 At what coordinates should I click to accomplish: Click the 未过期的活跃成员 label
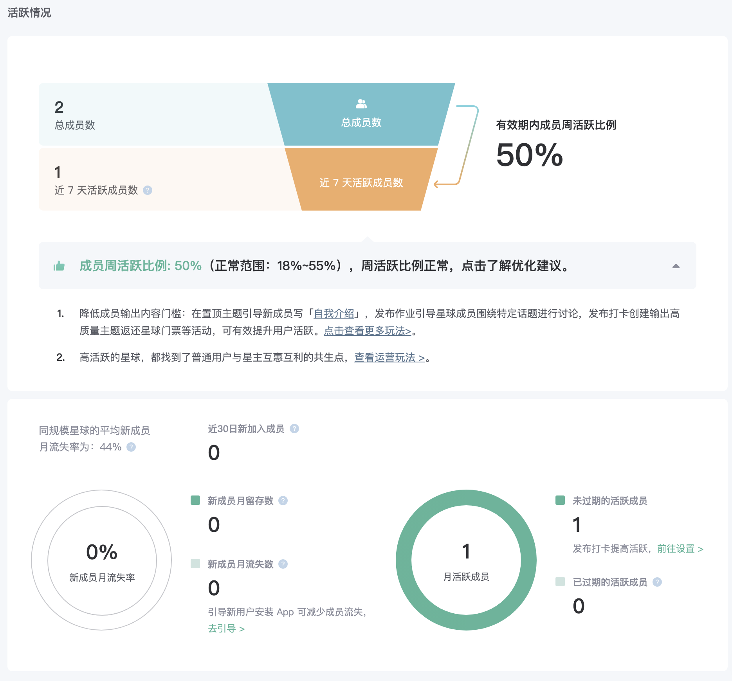tap(610, 501)
